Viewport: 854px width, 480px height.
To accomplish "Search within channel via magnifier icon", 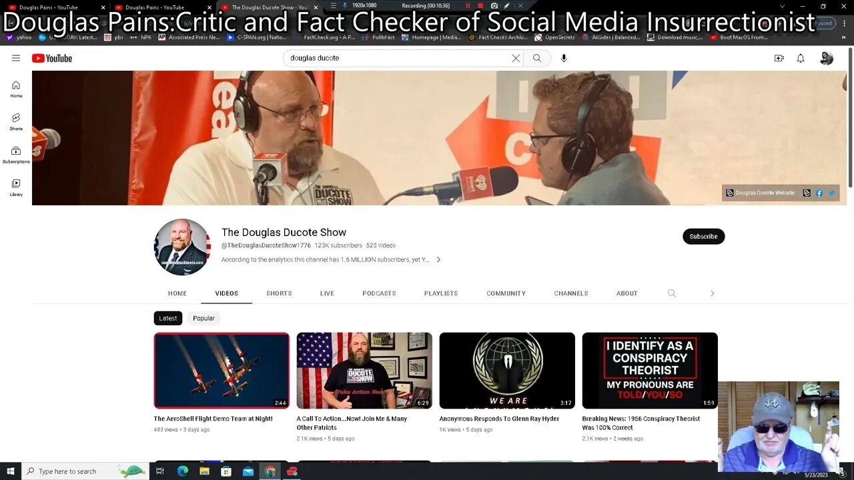I will [x=672, y=293].
